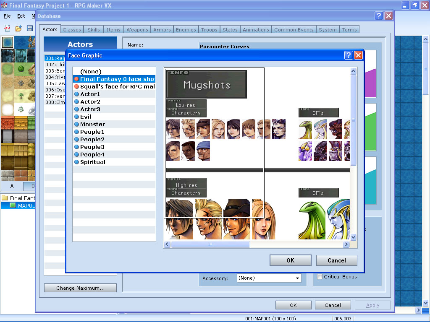Open the Edit menu

21,16
